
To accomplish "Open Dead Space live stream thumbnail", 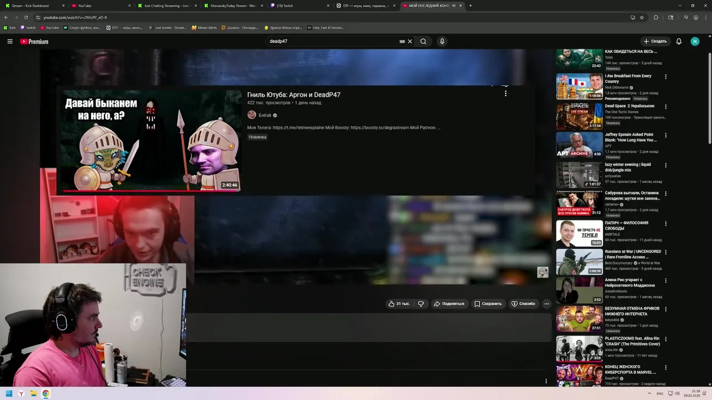I will 580,116.
